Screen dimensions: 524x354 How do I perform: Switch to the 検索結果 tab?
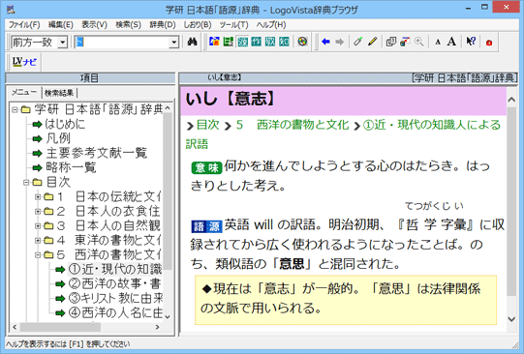(59, 93)
